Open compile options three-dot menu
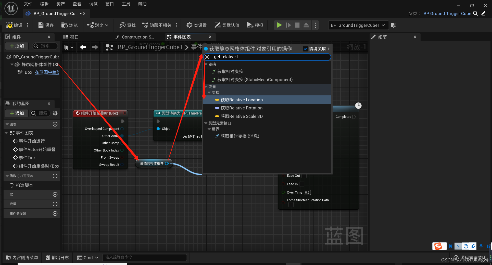The width and height of the screenshot is (492, 265). (x=28, y=25)
